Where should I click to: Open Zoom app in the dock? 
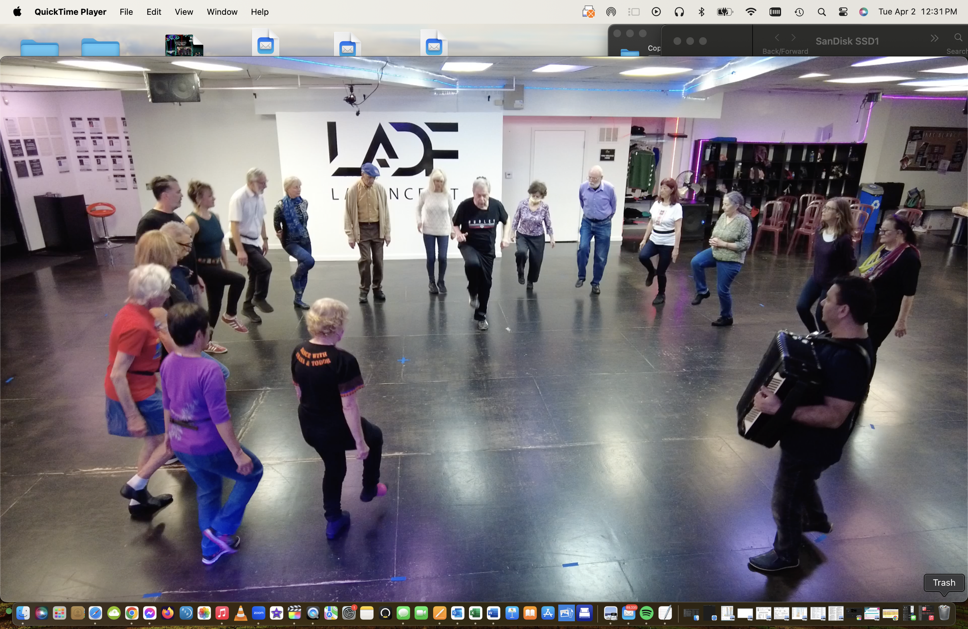point(259,613)
